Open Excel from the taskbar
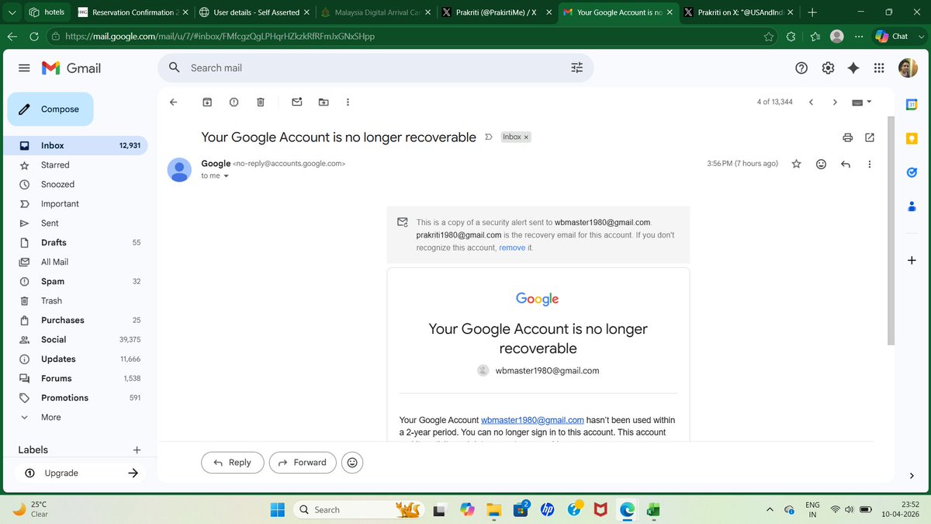Image resolution: width=931 pixels, height=524 pixels. tap(653, 509)
